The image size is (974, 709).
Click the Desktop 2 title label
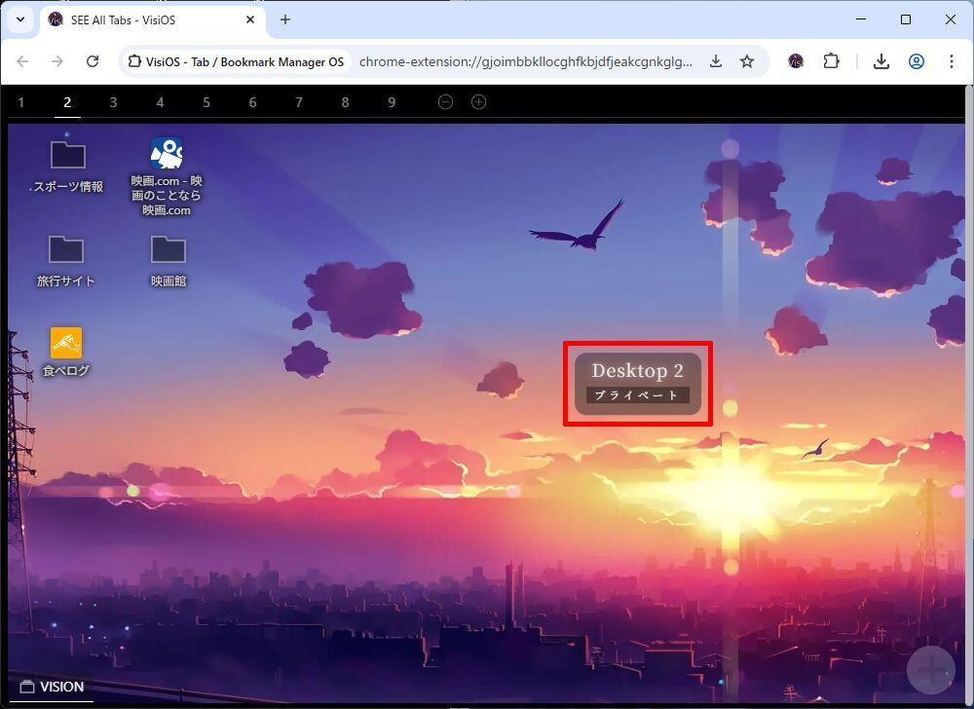(637, 371)
